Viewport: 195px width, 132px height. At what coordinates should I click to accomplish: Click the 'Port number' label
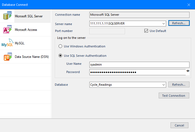(64, 31)
